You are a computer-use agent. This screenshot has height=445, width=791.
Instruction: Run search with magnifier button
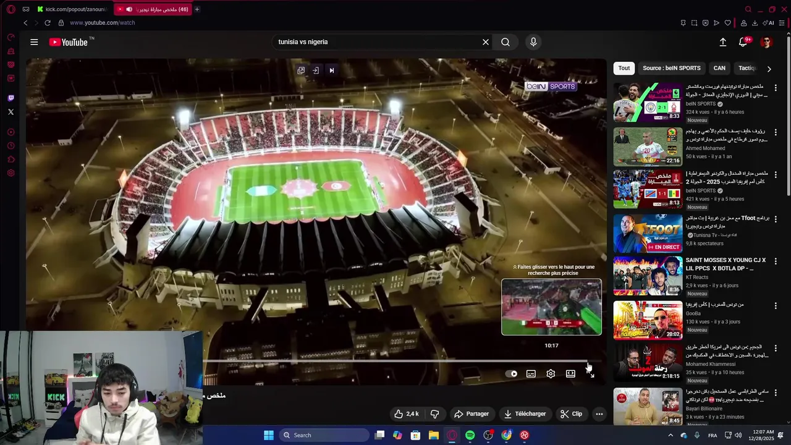tap(505, 42)
